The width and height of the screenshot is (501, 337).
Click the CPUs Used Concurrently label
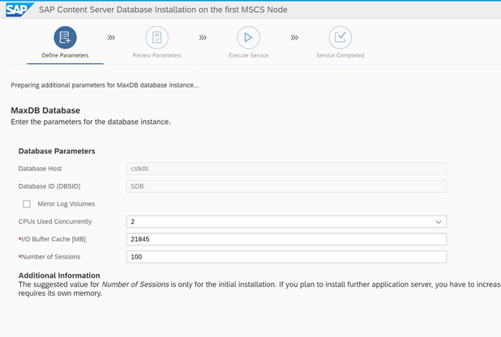click(x=55, y=222)
